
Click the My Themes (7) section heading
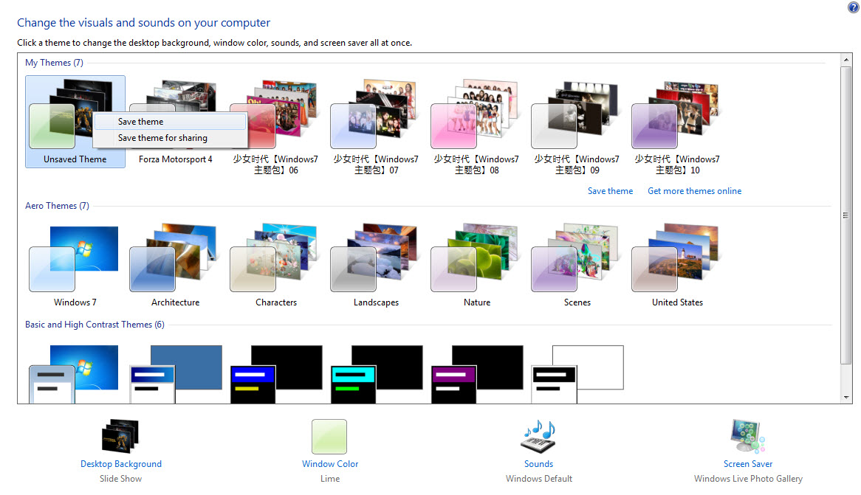55,63
